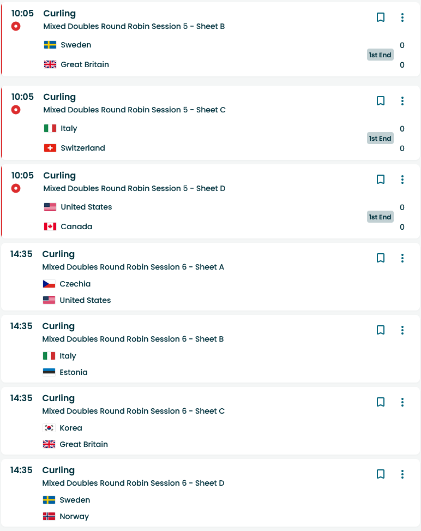Open the Session 6 Sheet D match title

pyautogui.click(x=133, y=483)
